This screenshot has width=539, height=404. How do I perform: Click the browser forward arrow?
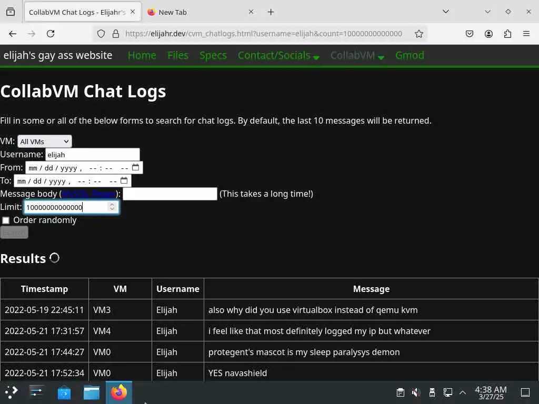point(32,34)
